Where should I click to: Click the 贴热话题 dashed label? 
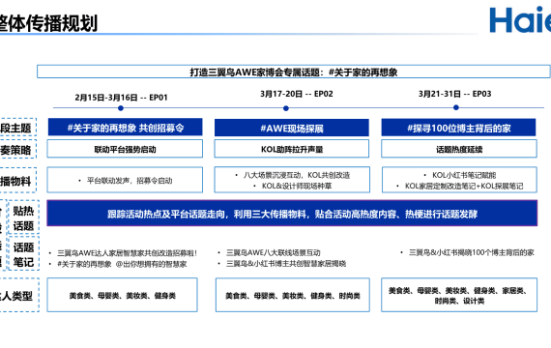[23, 217]
